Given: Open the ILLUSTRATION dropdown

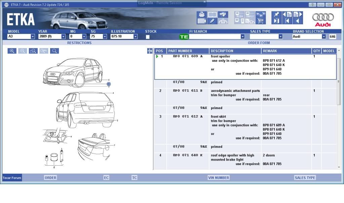Looking at the screenshot, I should (136, 36).
